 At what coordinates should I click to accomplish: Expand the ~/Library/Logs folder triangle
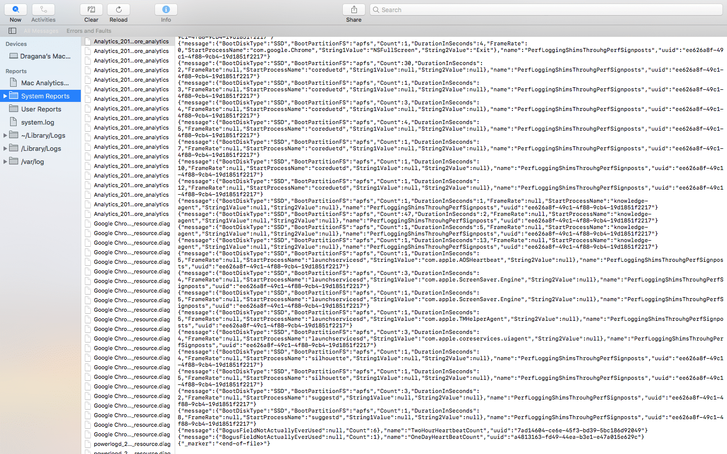point(5,135)
